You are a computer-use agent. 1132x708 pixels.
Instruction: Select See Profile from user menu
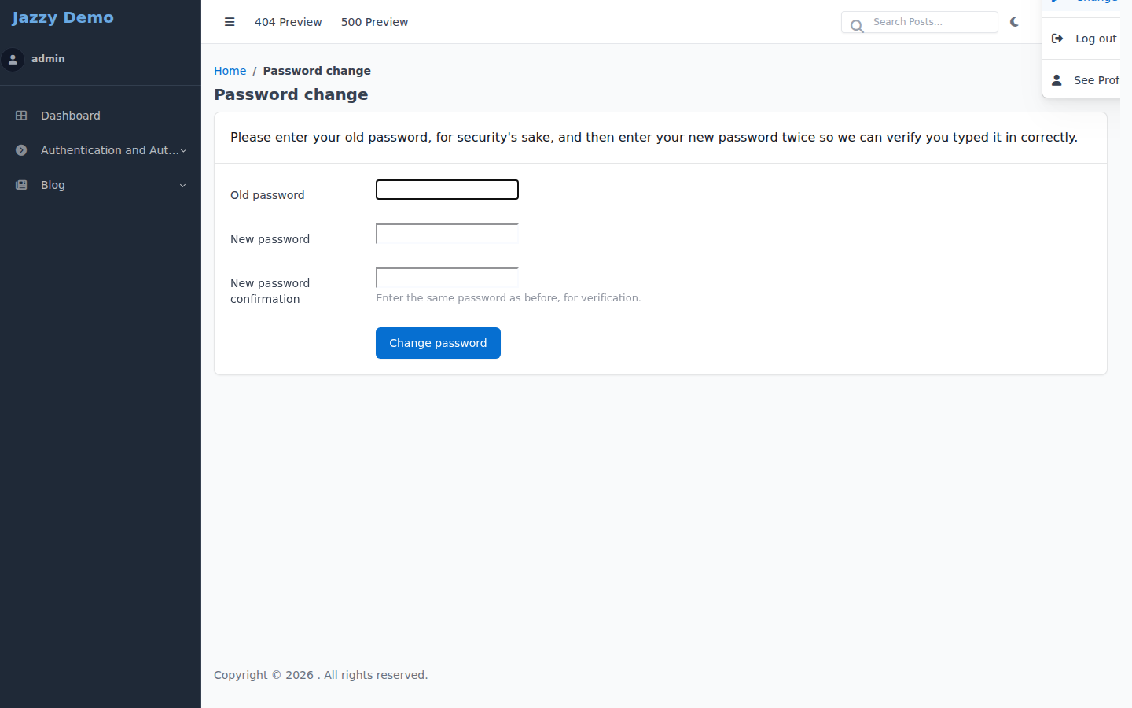tap(1082, 80)
